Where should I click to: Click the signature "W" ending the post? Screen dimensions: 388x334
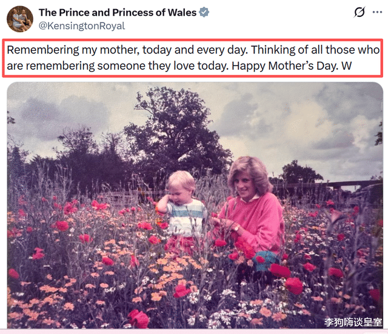(x=347, y=65)
